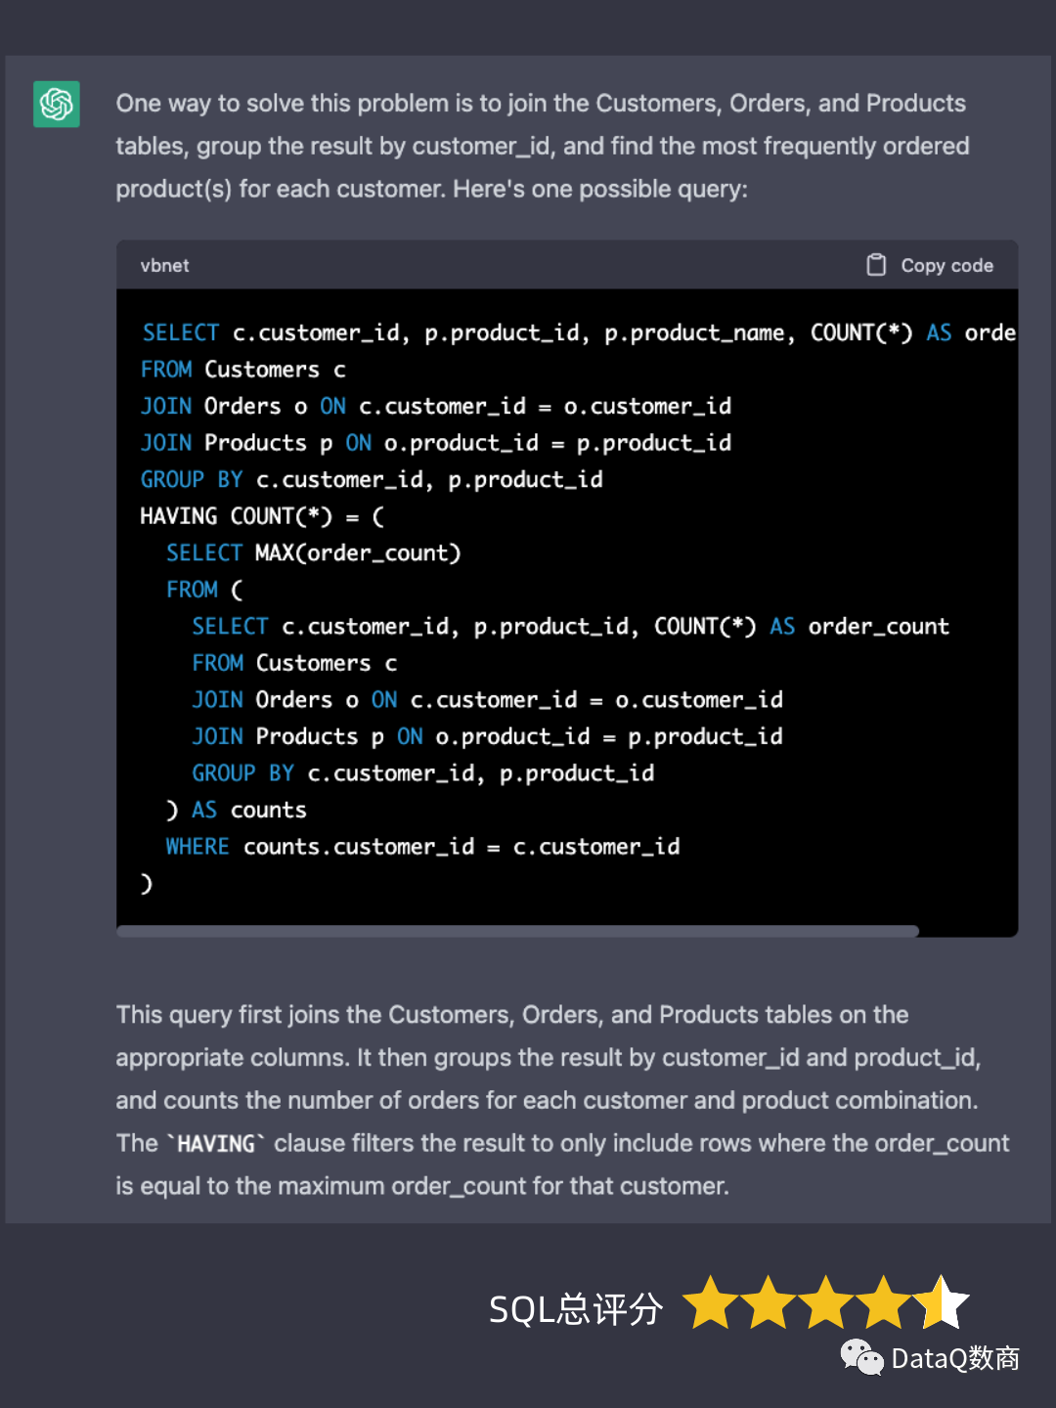Viewport: 1056px width, 1408px height.
Task: Click the line 'FROM Customers c' at top
Action: pyautogui.click(x=243, y=370)
